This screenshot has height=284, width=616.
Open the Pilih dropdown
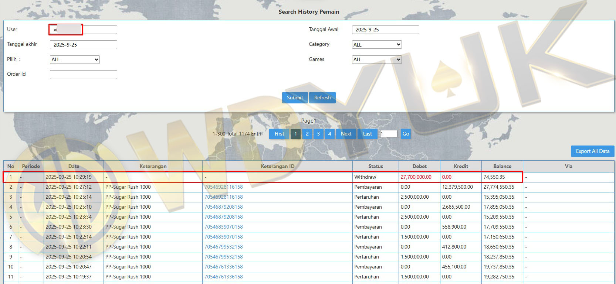pos(75,59)
